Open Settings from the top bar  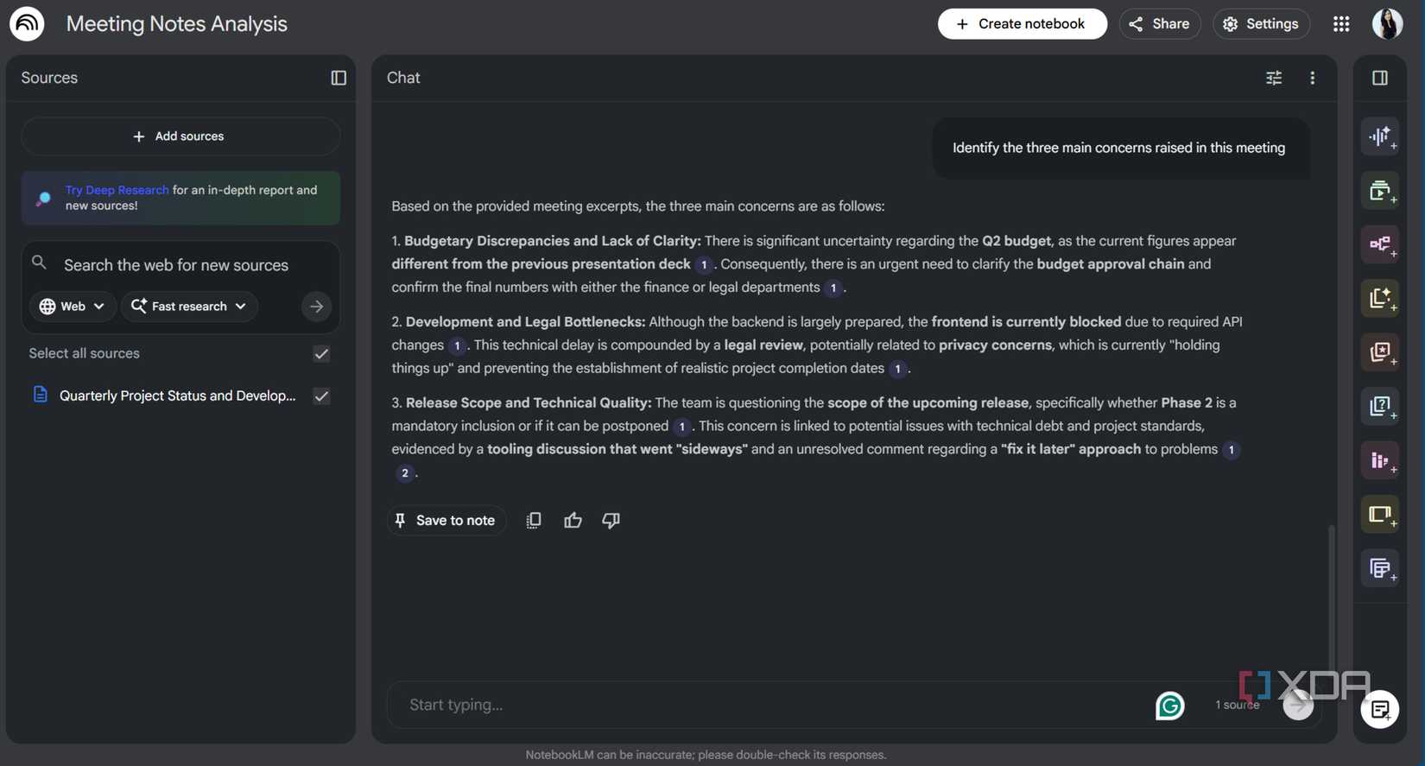[x=1261, y=23]
